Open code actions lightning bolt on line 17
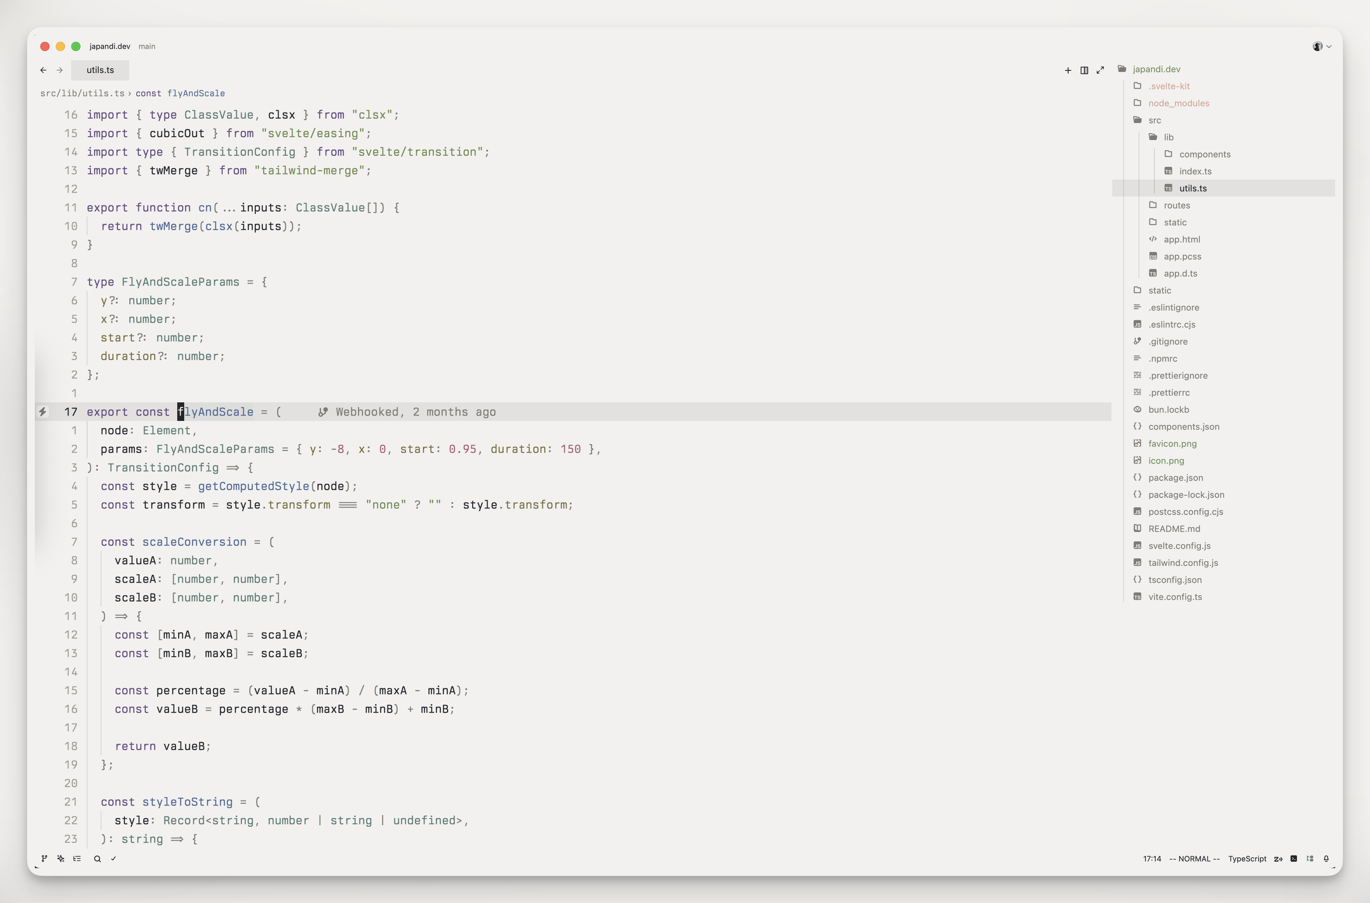Screen dimensions: 1370x903 pos(43,412)
